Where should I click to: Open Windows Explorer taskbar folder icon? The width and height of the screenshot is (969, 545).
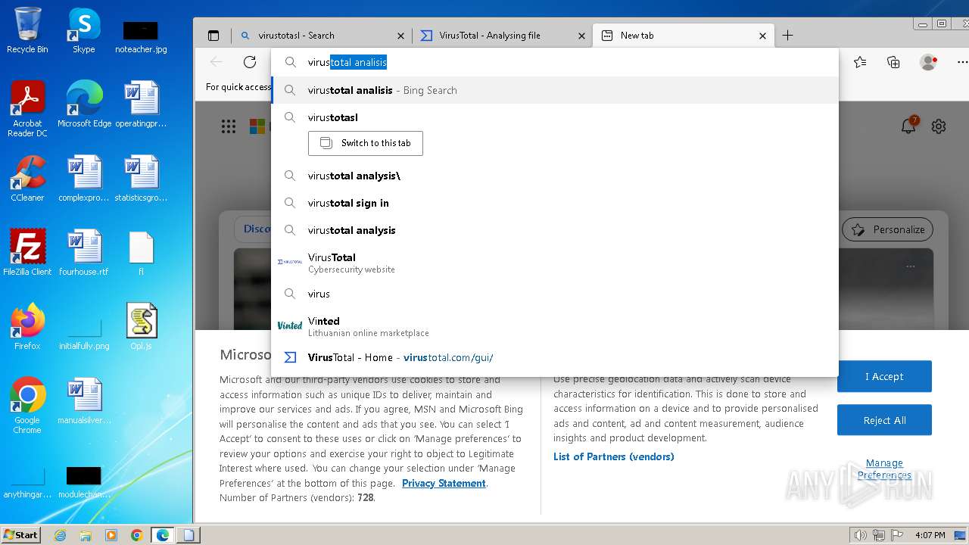86,535
